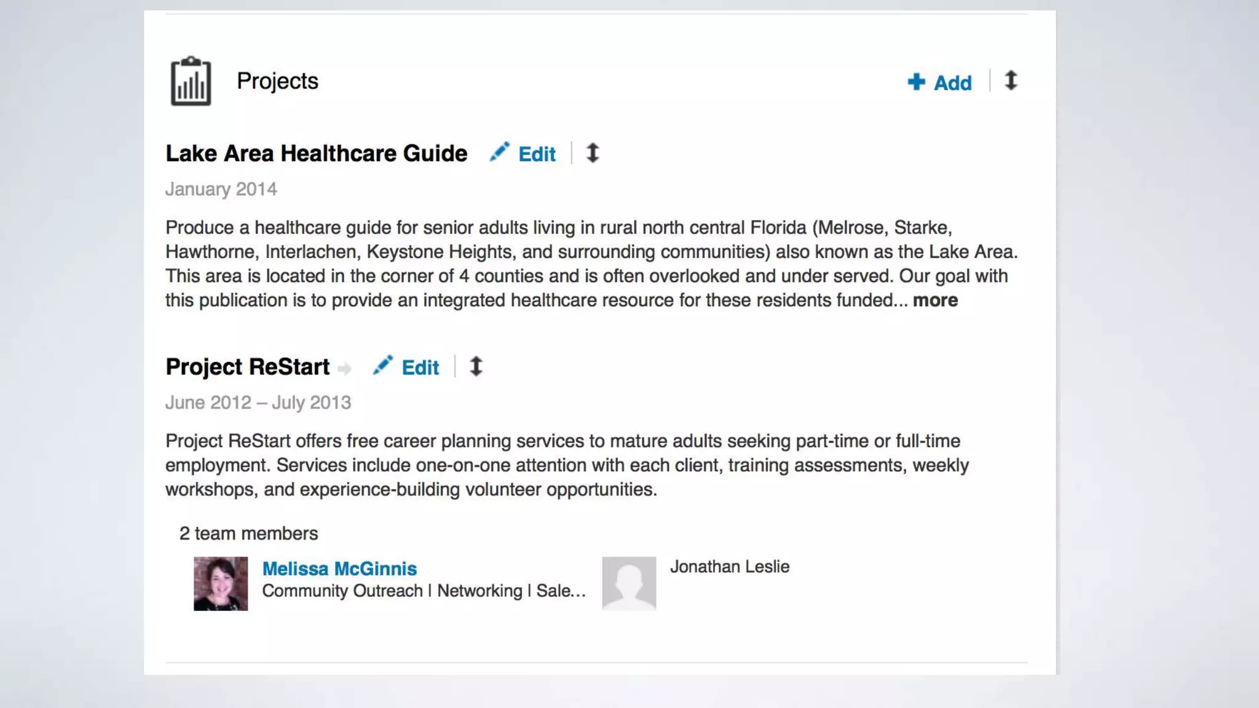Click the Projects section heading text
The image size is (1259, 708).
277,81
